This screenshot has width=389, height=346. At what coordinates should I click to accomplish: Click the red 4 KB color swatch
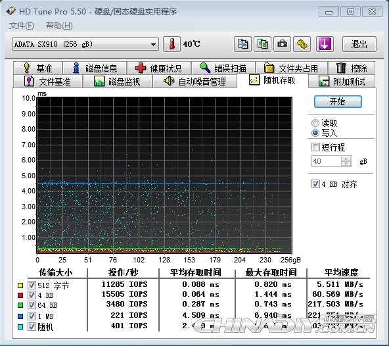20,295
